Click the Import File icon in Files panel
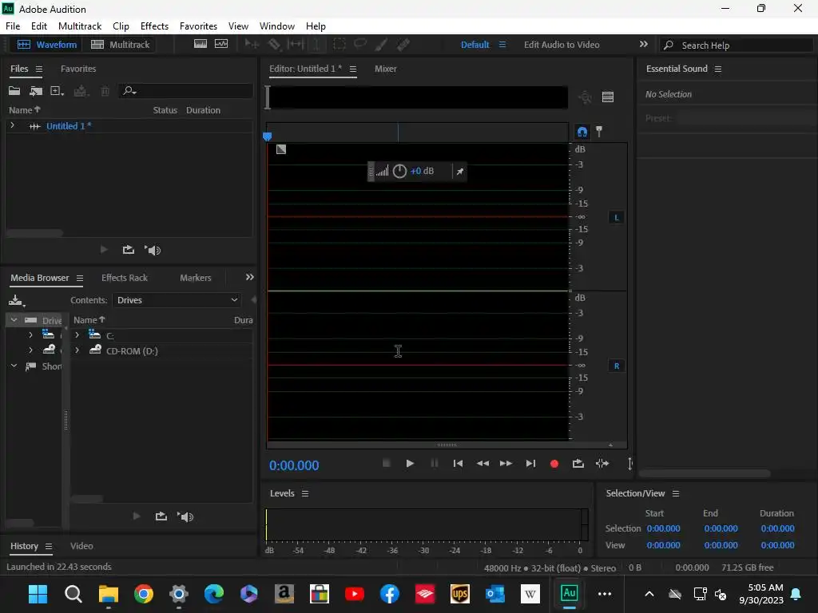 click(x=35, y=91)
